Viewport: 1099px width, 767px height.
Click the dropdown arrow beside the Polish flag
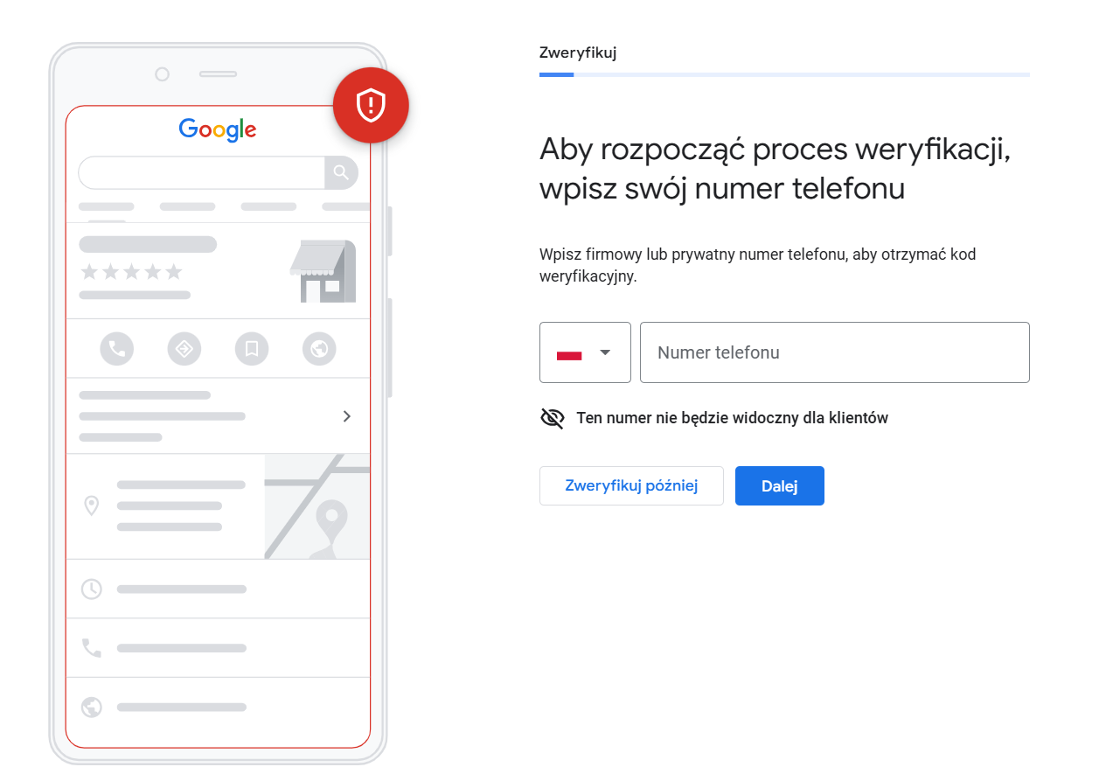[605, 352]
